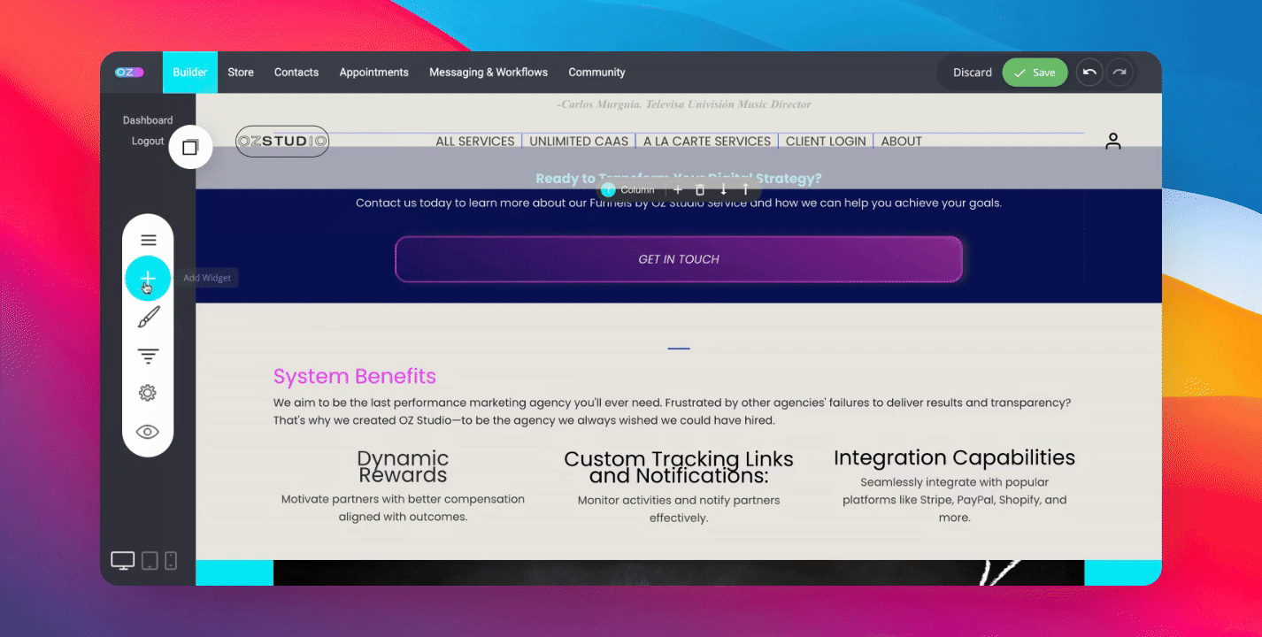Select 'Contact us today to learn more' text
This screenshot has height=637, width=1262.
(679, 203)
